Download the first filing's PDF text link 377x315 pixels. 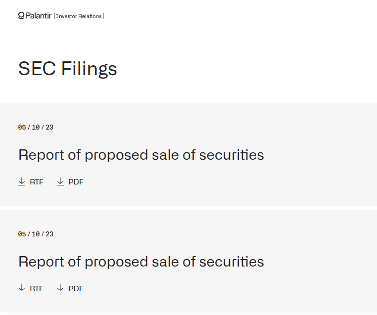[76, 182]
